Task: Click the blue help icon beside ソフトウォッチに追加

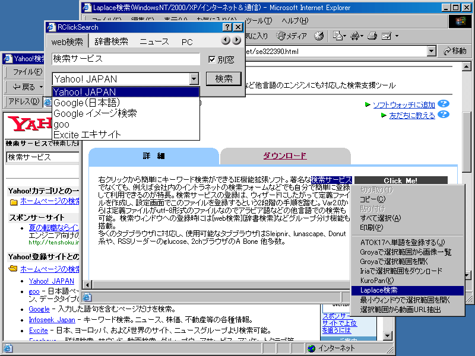Action: pos(444,104)
